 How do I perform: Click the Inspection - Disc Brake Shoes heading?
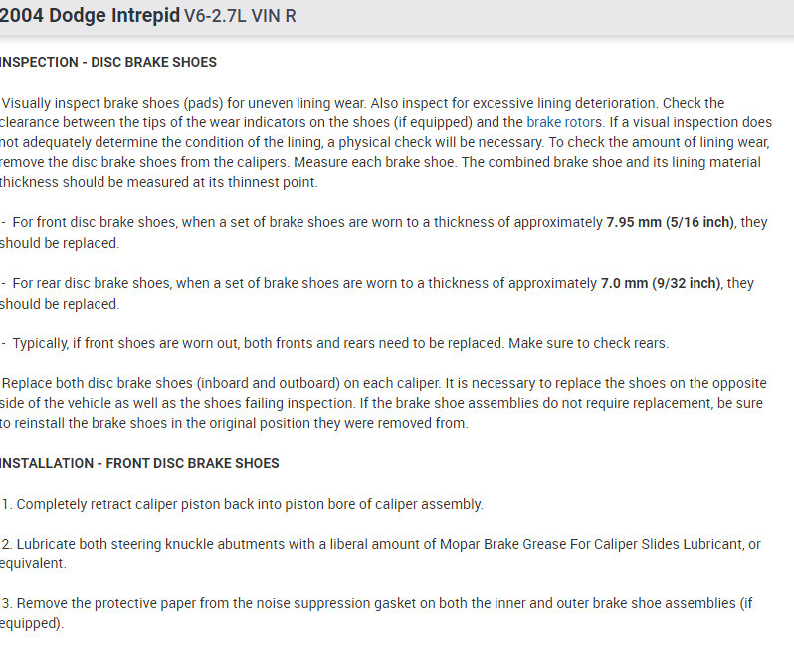tap(107, 62)
